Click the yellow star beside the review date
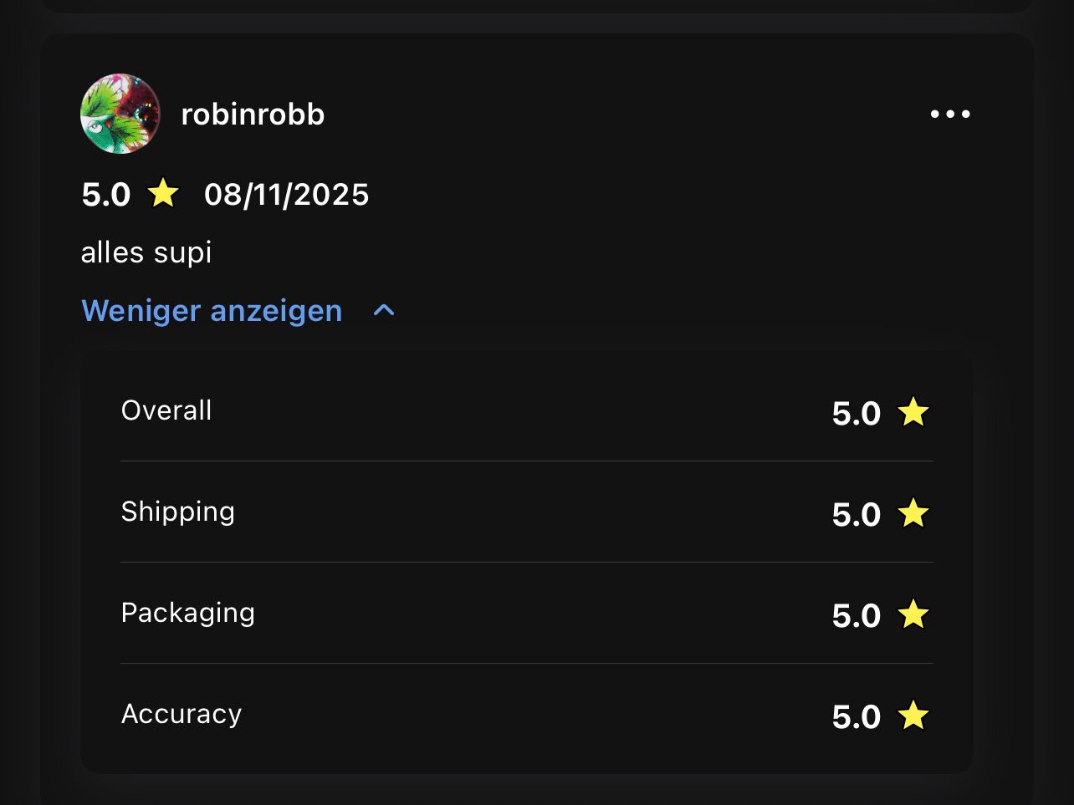Viewport: 1074px width, 805px height. 163,194
